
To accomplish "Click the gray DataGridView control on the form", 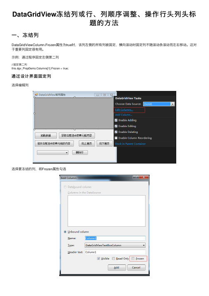I will point(73,113).
